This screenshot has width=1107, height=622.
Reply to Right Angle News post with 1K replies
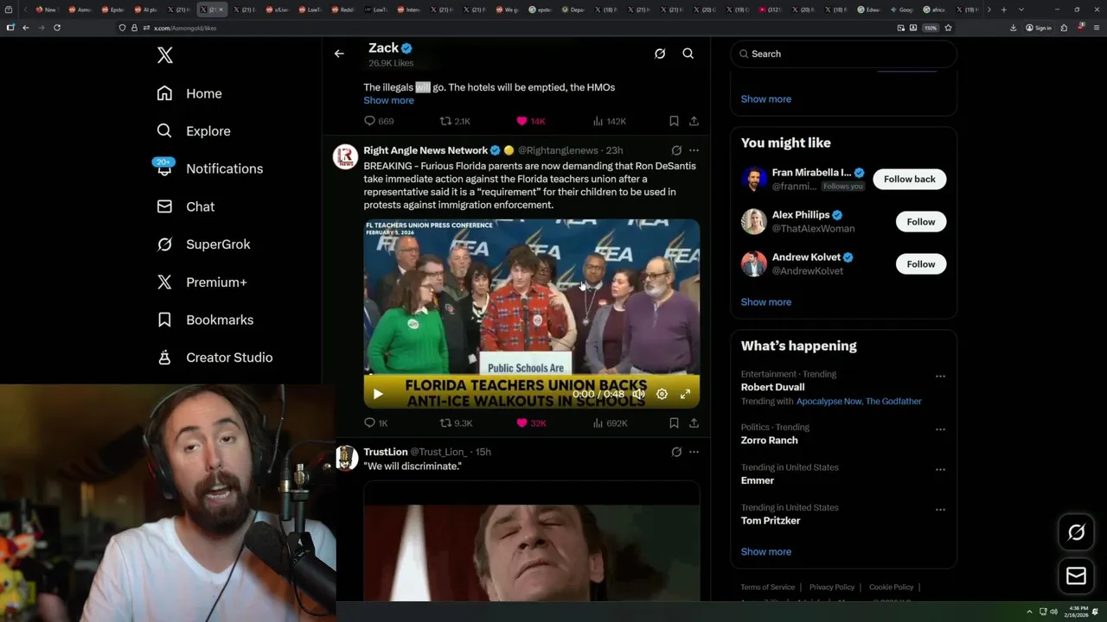pos(376,423)
